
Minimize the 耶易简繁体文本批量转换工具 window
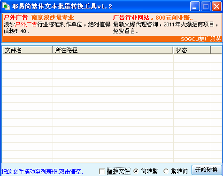[195, 7]
